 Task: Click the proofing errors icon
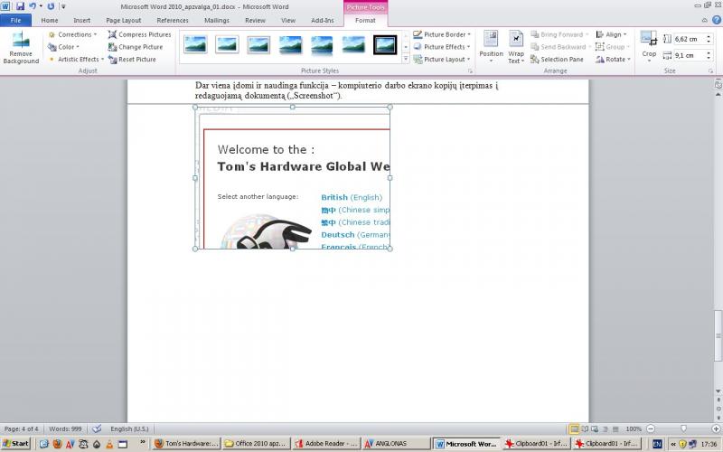click(x=97, y=428)
